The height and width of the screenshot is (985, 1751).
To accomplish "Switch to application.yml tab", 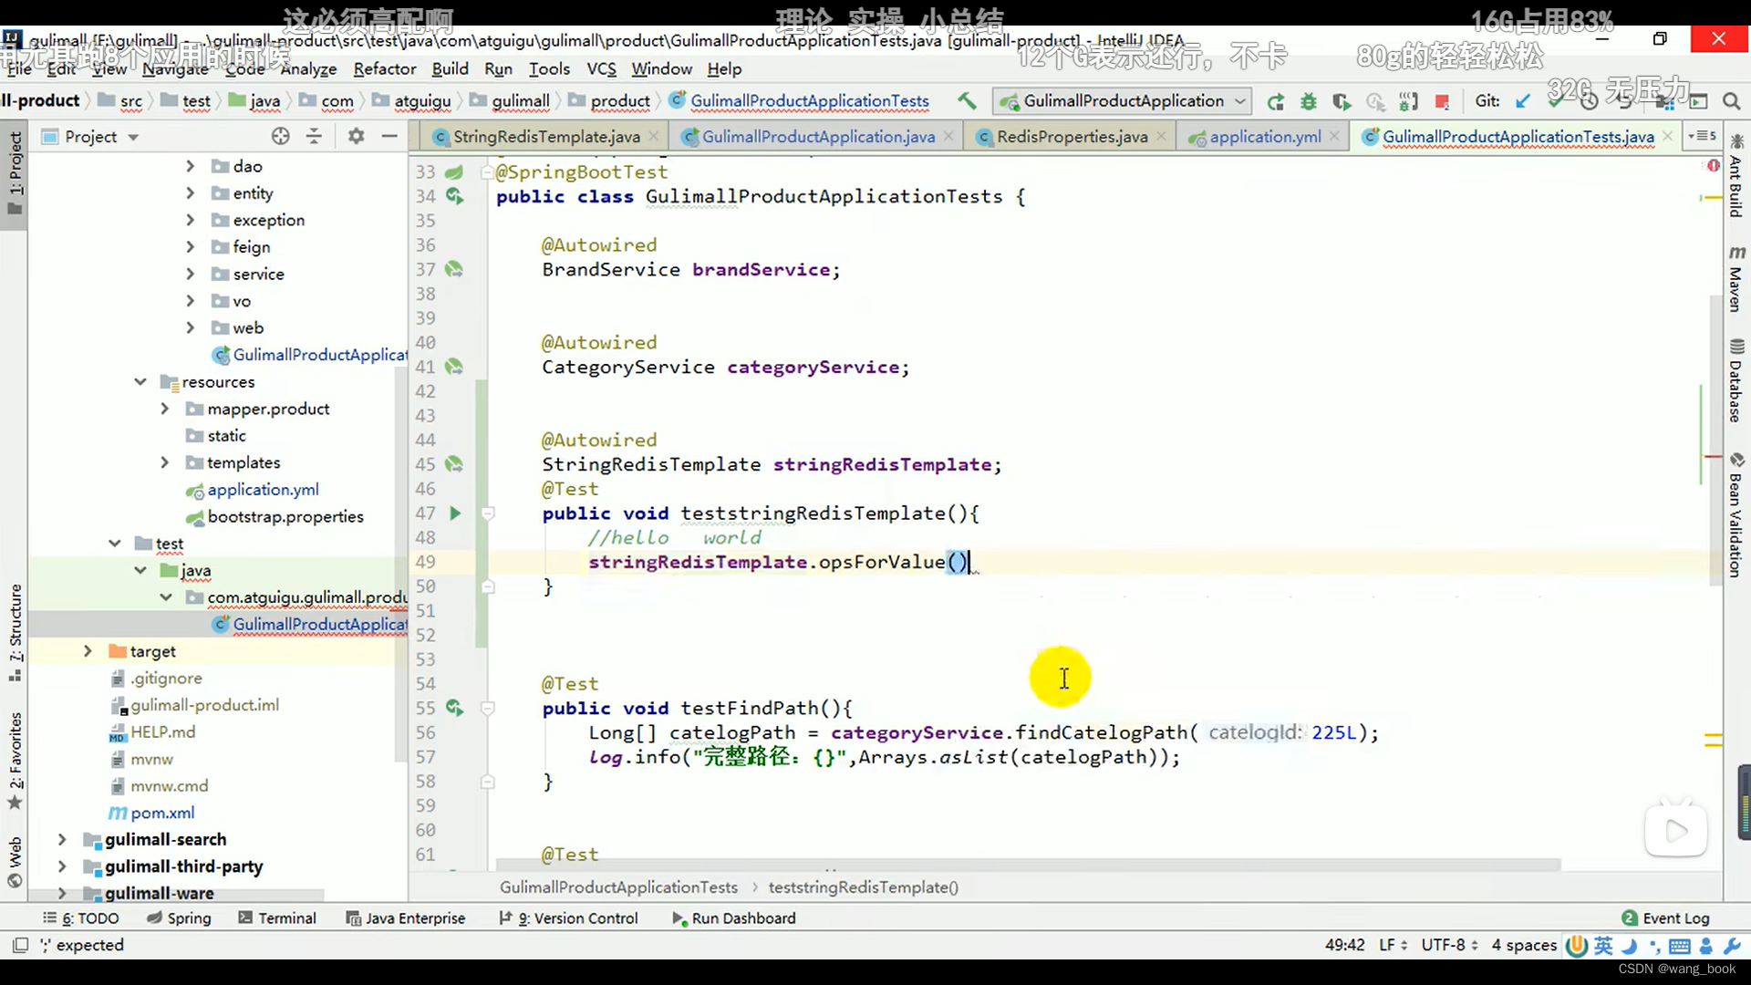I will pyautogui.click(x=1264, y=136).
